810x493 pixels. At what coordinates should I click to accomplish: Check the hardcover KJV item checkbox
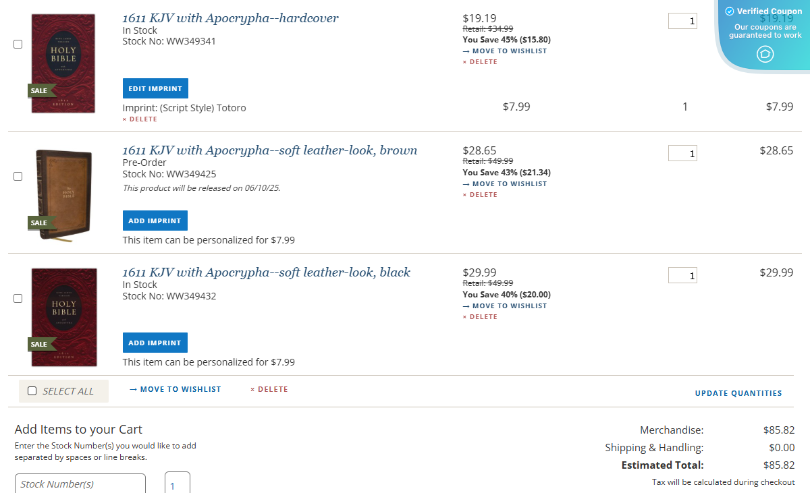pos(18,44)
